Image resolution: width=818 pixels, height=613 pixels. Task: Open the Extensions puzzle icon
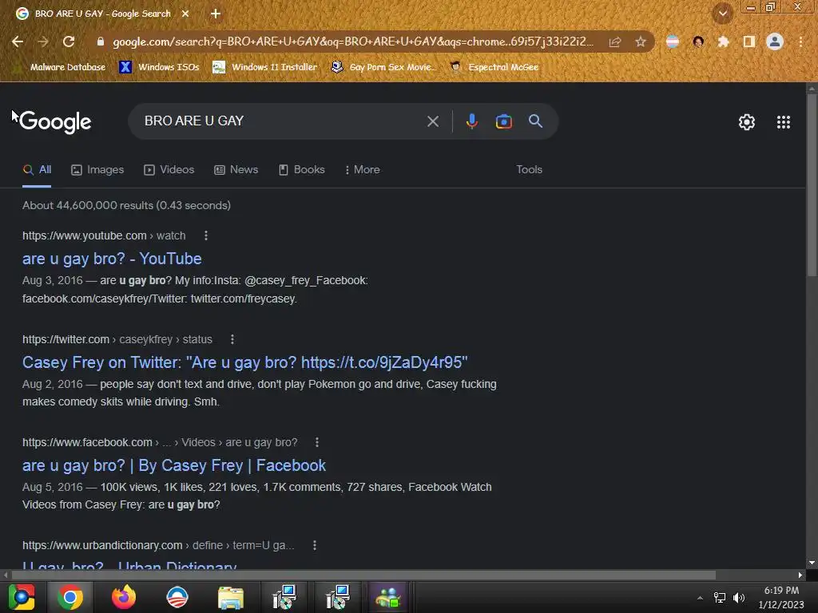tap(723, 42)
